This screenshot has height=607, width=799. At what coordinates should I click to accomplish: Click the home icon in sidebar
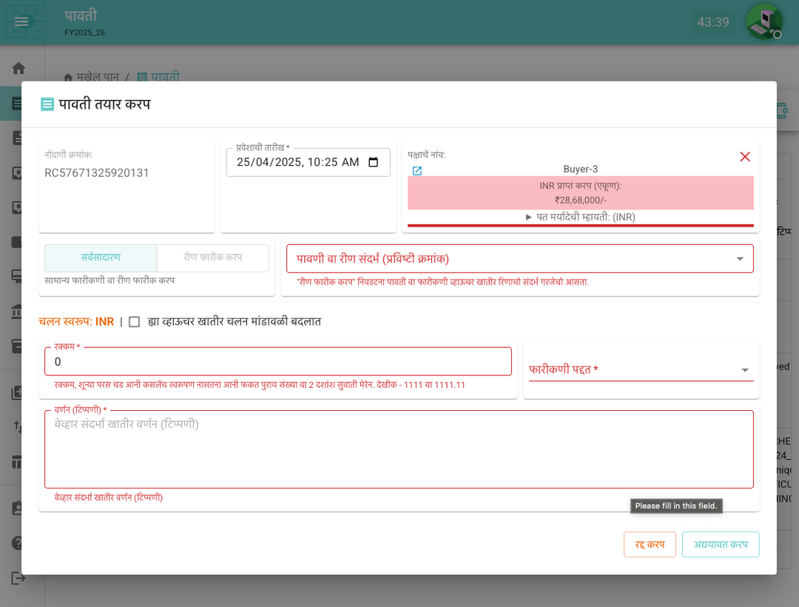point(18,68)
